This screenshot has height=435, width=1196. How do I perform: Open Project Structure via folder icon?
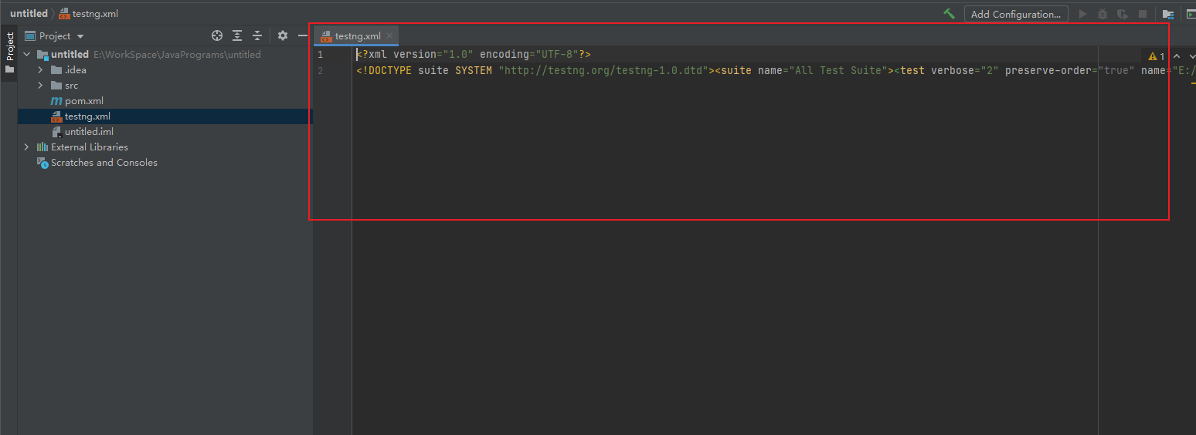point(1168,14)
